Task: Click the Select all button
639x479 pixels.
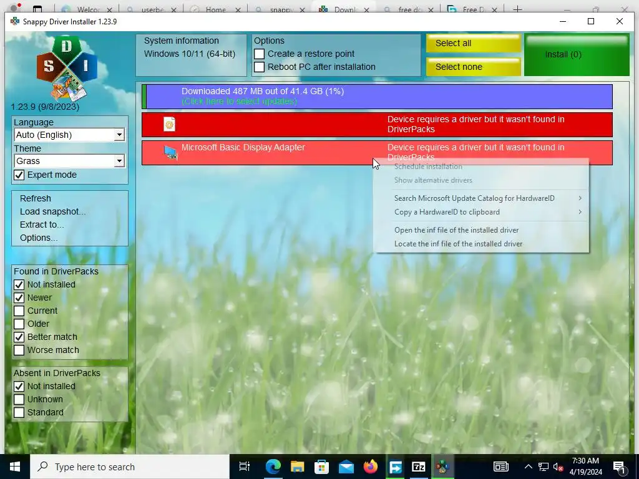Action: (x=474, y=43)
